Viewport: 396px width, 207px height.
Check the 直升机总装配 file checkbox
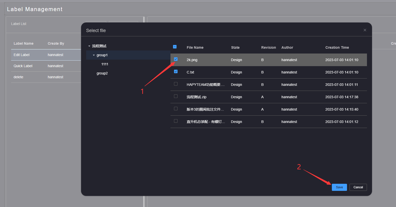[x=176, y=121]
